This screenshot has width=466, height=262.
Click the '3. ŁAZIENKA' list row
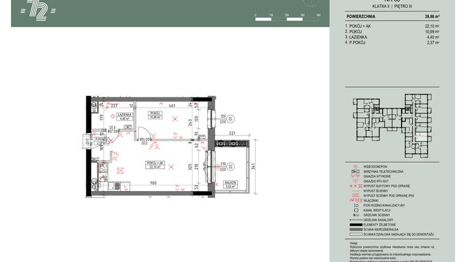[392, 37]
